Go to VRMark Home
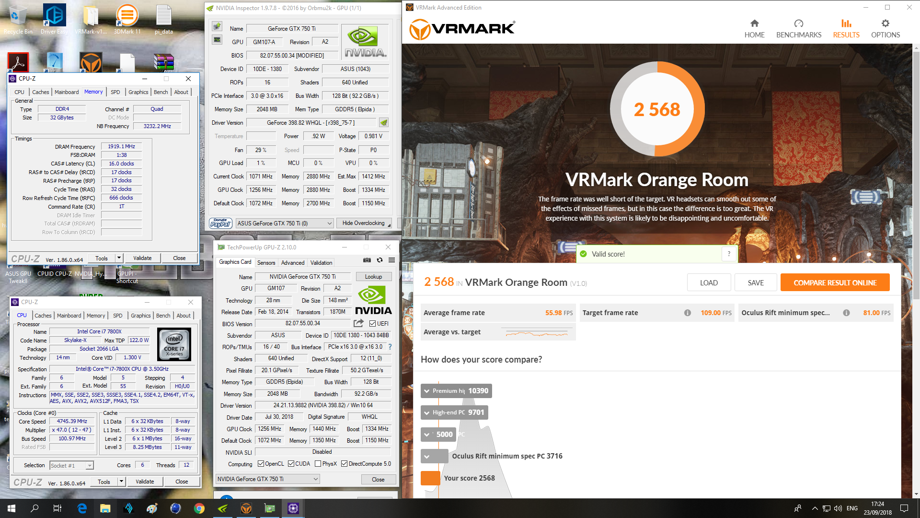The width and height of the screenshot is (920, 518). [754, 28]
